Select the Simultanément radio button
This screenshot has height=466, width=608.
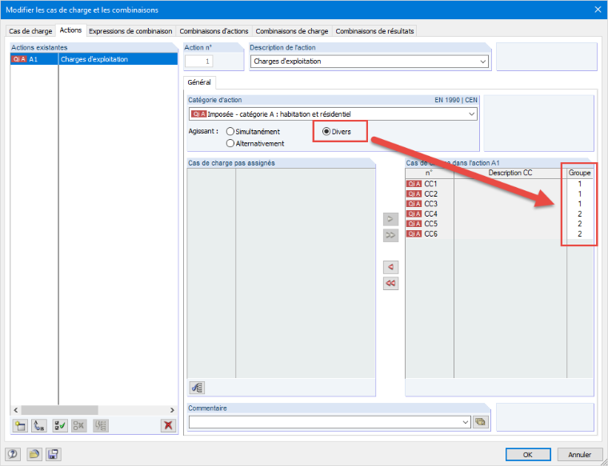pos(230,132)
